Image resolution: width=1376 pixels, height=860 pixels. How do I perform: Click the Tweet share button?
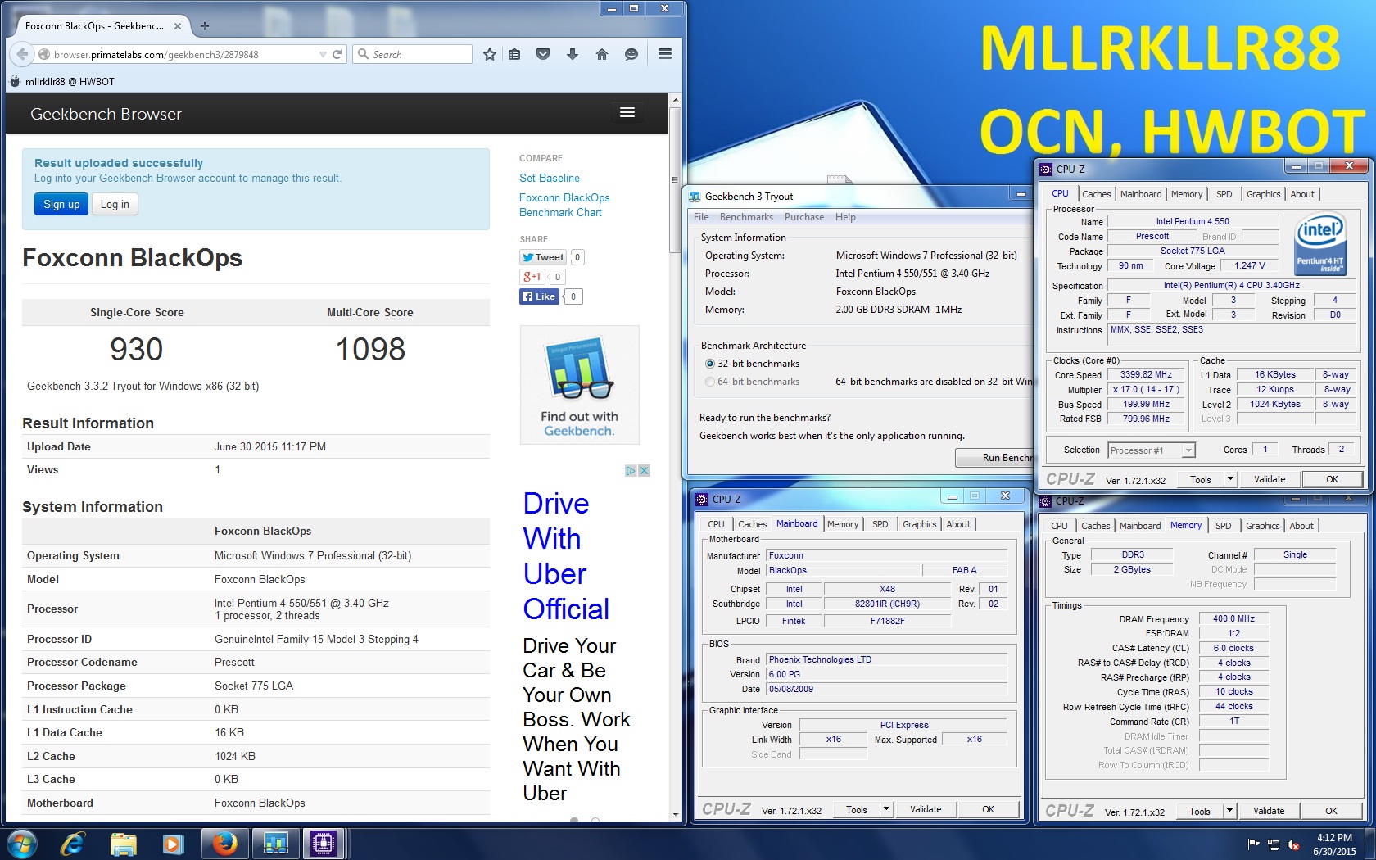click(x=543, y=257)
